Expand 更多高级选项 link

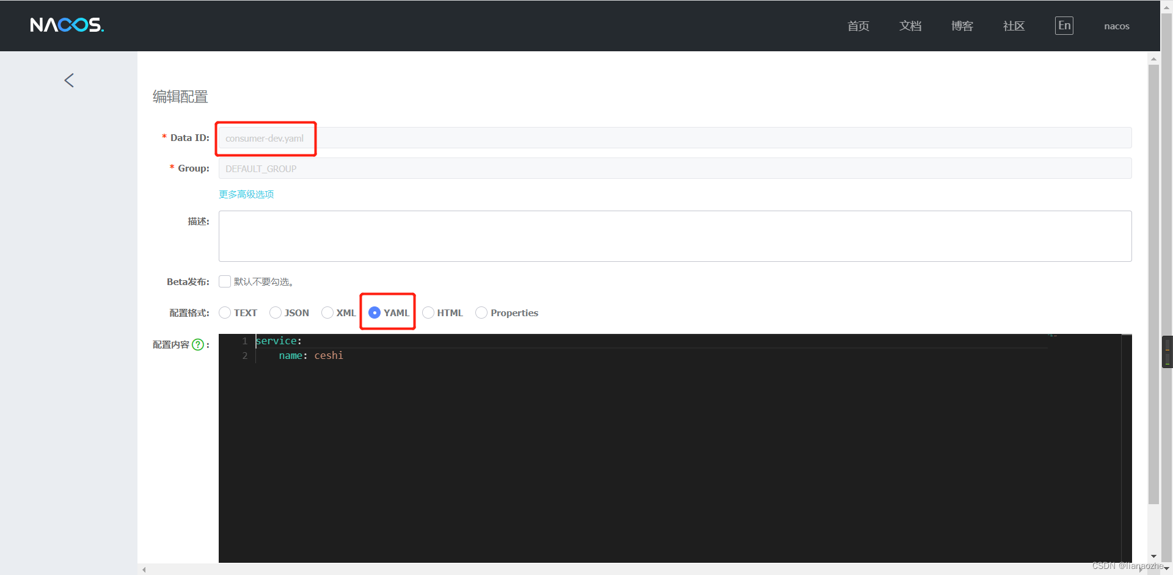pos(246,194)
